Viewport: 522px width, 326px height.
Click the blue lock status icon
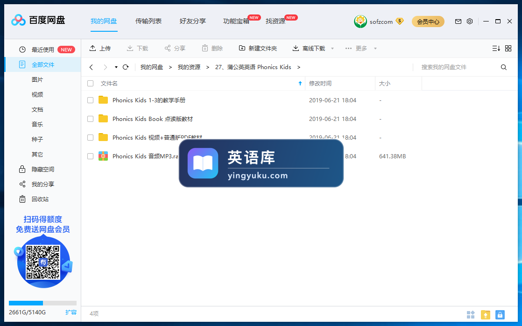[500, 314]
